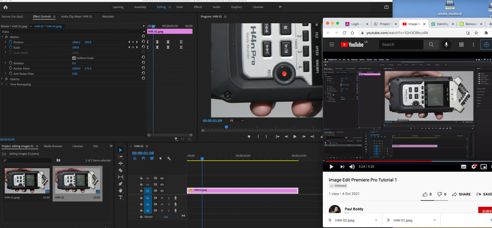The image size is (492, 228).
Task: Switch to the Effects workspace
Action: tap(198, 7)
